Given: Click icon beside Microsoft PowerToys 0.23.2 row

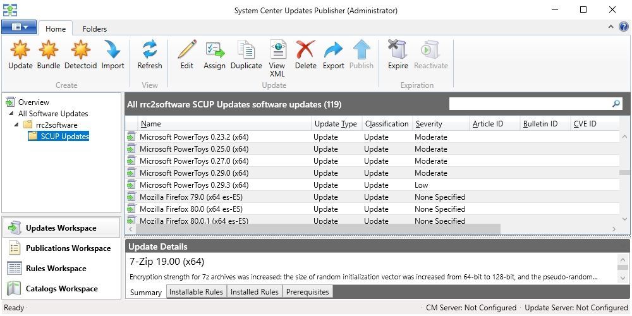Looking at the screenshot, I should (131, 137).
